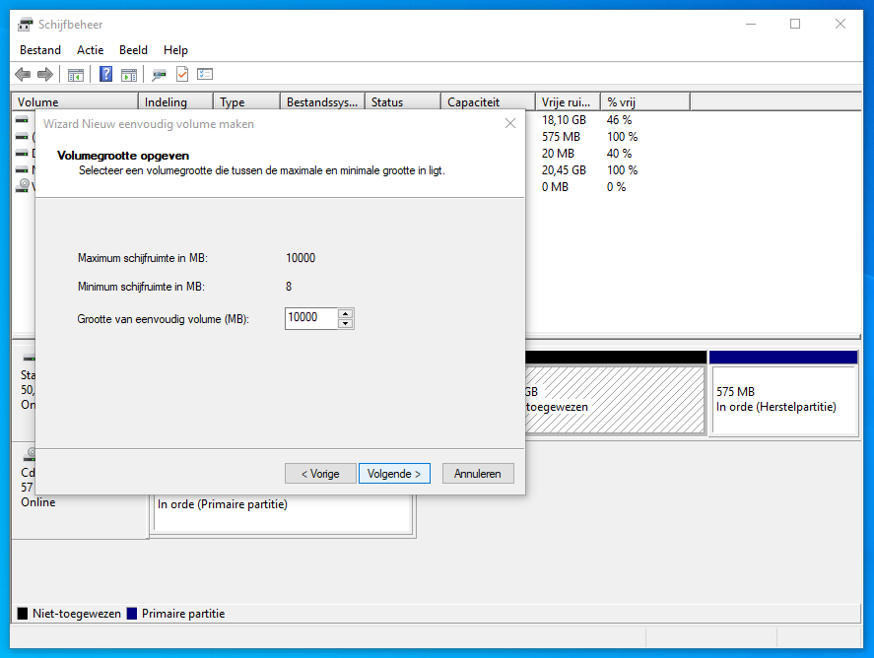
Task: Click the Back arrow toolbar icon
Action: point(23,75)
